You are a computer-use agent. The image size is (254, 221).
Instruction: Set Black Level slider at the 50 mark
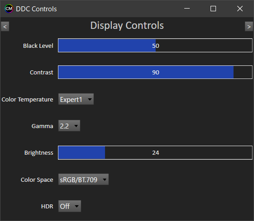[156, 46]
